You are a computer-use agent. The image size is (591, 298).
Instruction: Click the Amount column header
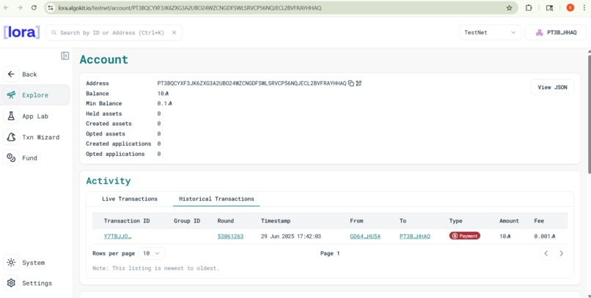pos(509,221)
